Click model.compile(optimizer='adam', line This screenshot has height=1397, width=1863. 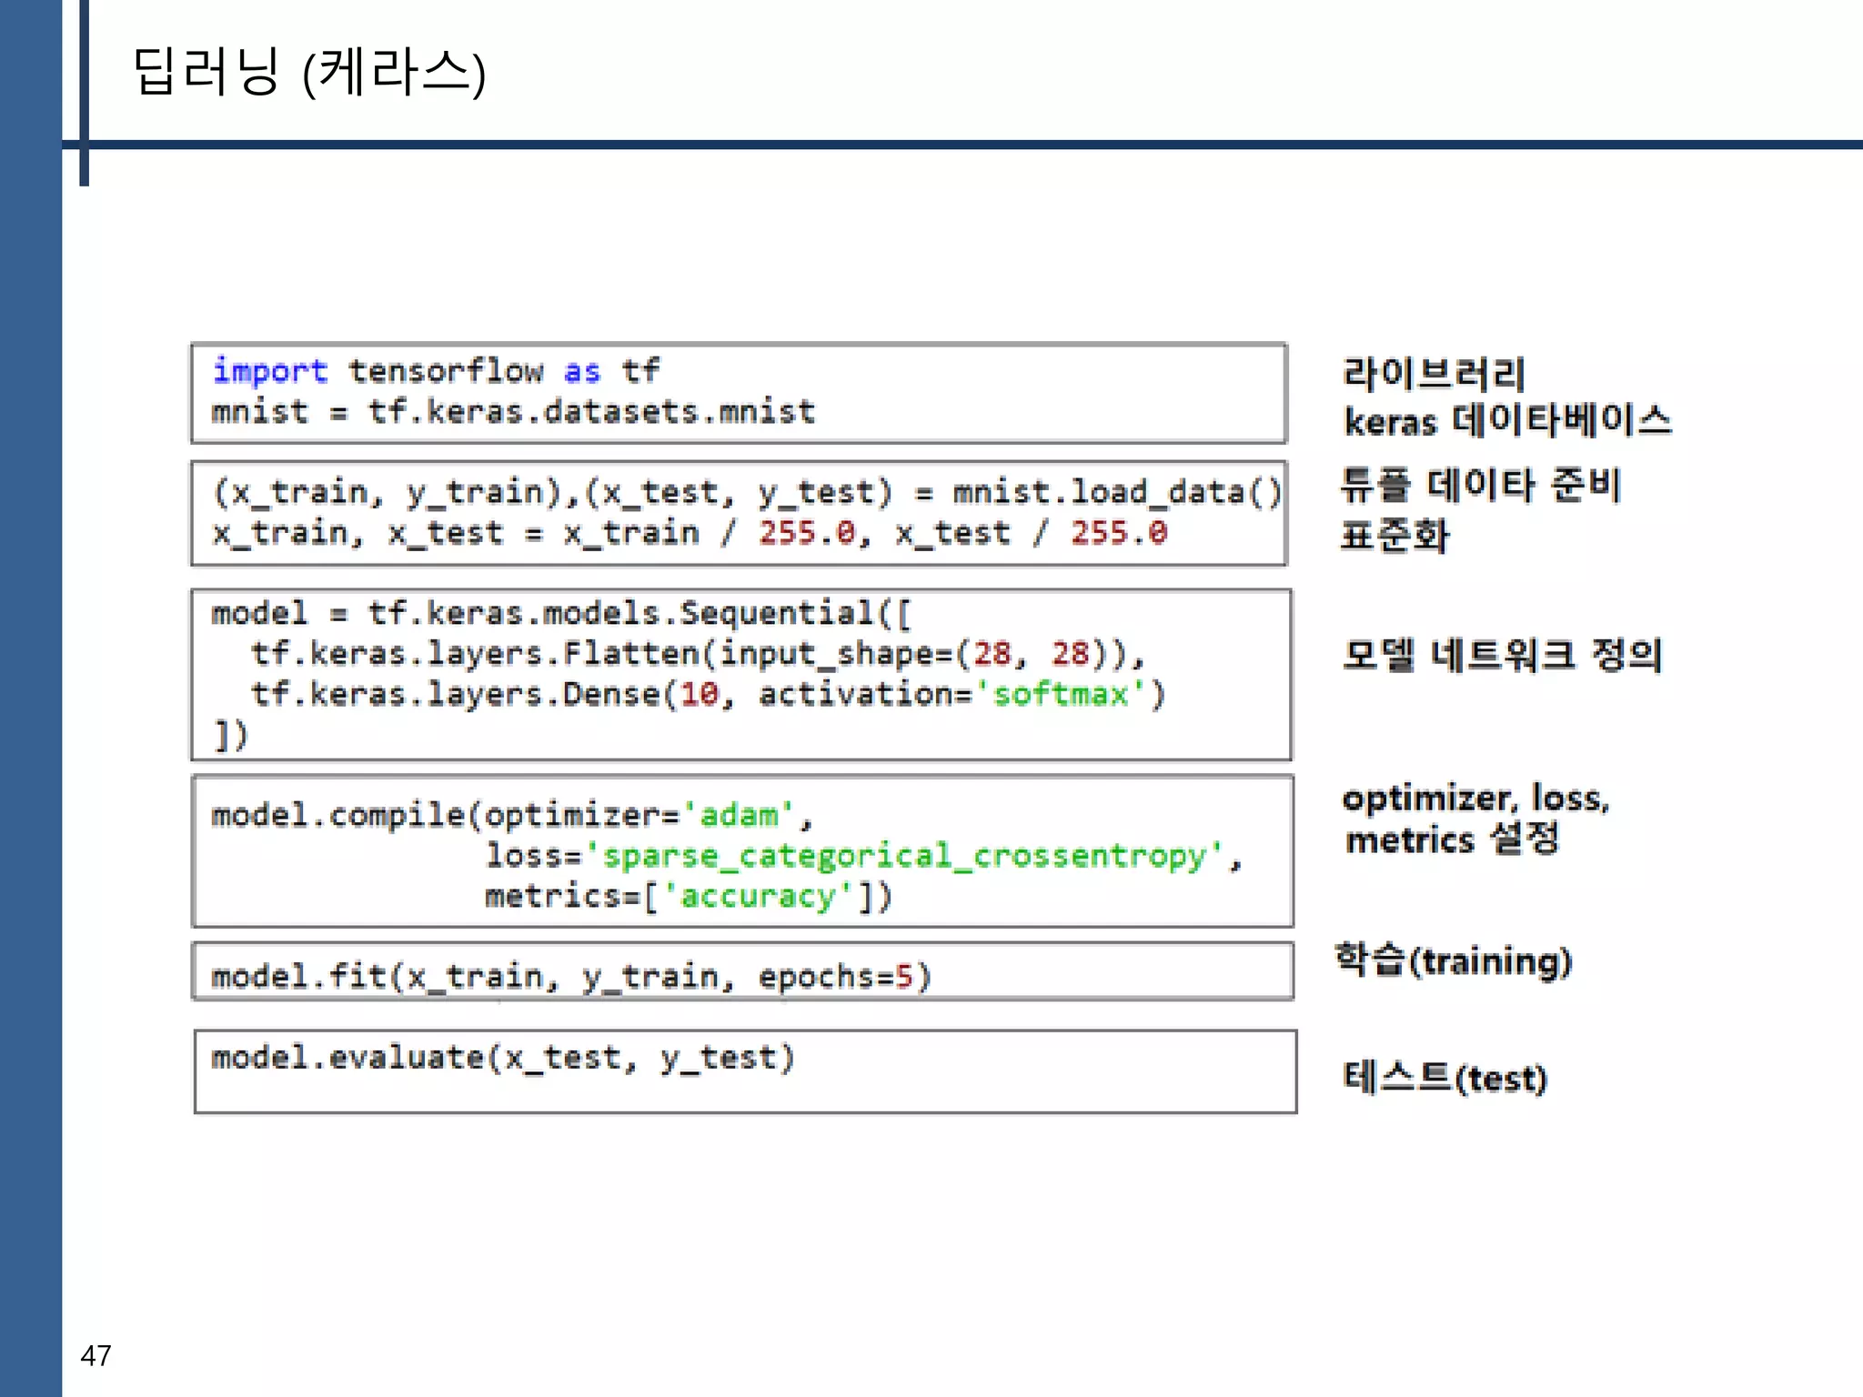point(511,816)
